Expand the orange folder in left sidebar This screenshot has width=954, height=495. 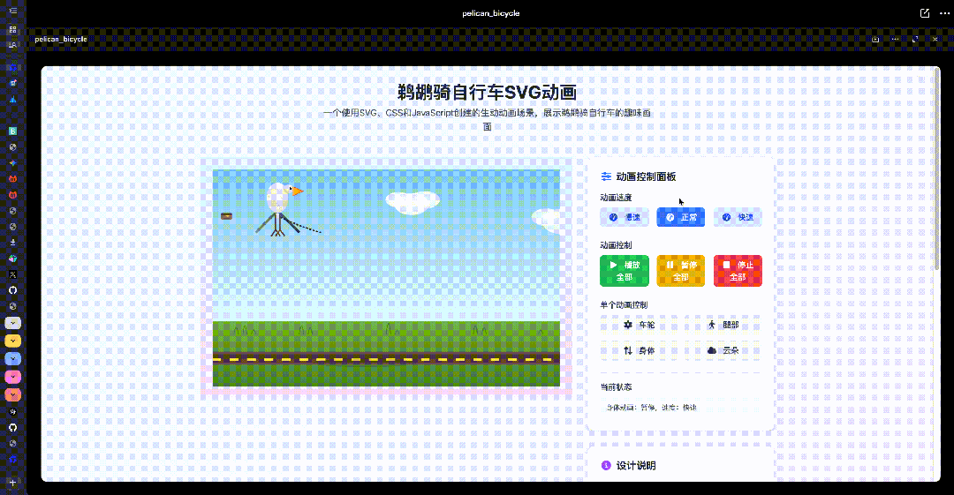(x=12, y=394)
